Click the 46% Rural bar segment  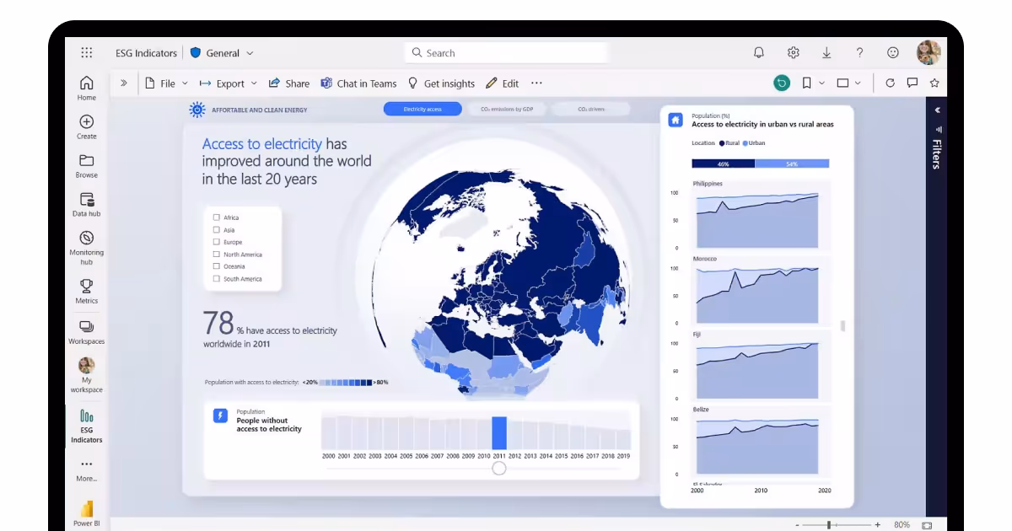(x=723, y=164)
